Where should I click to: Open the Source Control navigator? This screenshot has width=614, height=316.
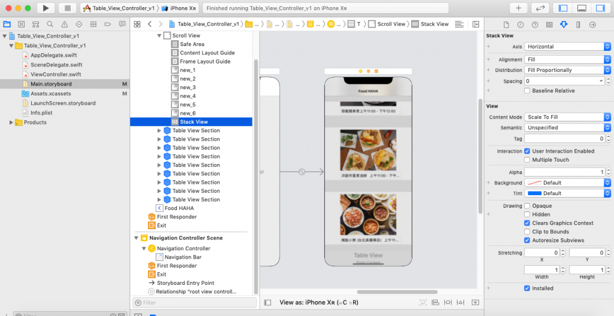point(22,25)
